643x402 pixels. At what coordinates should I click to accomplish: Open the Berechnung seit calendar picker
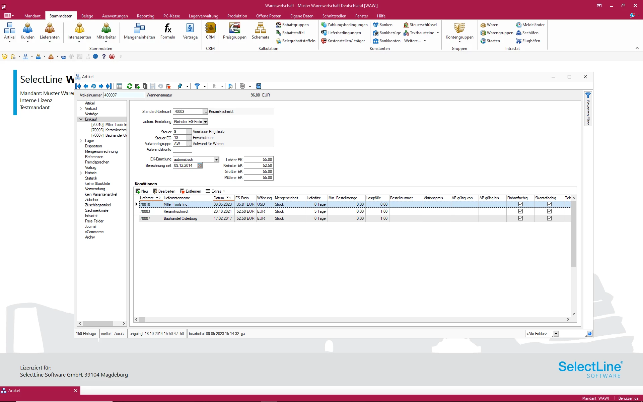200,165
